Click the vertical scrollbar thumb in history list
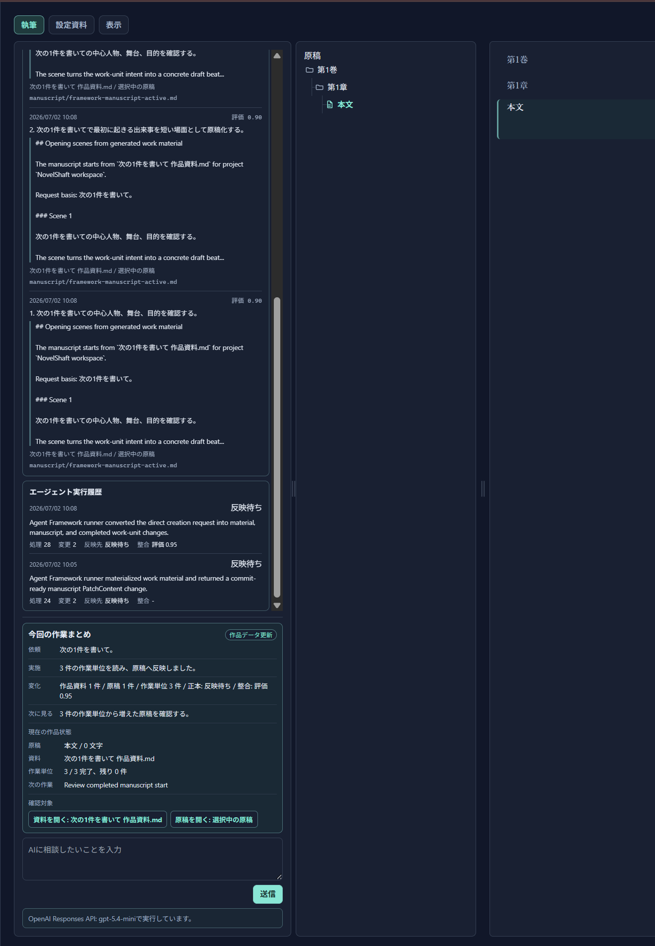The width and height of the screenshot is (655, 946). (277, 447)
